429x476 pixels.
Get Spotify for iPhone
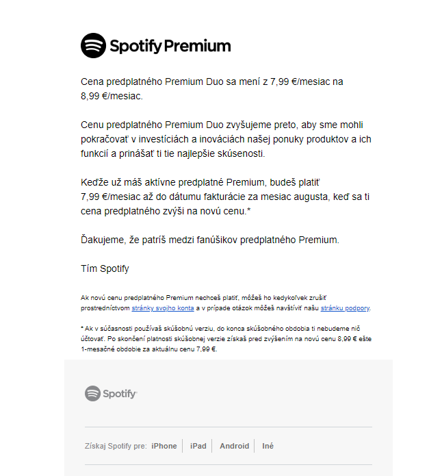pos(164,446)
